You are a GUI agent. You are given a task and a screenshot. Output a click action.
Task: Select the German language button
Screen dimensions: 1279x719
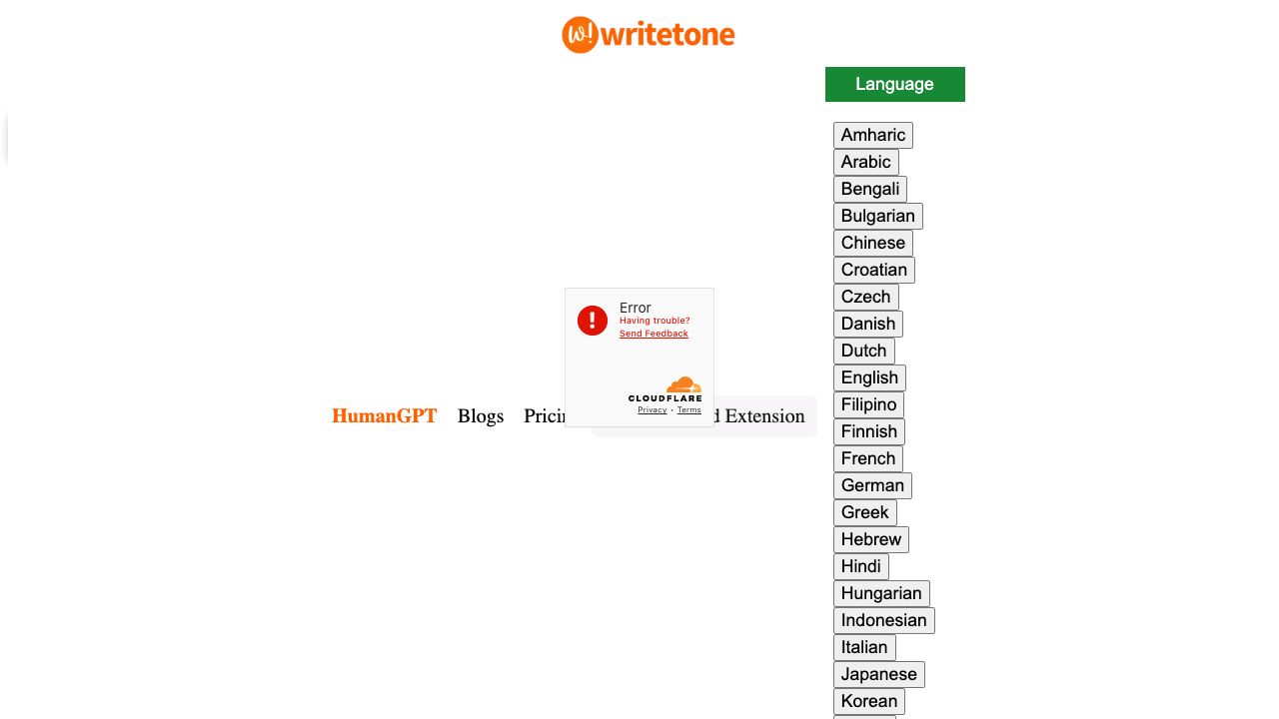click(x=872, y=485)
